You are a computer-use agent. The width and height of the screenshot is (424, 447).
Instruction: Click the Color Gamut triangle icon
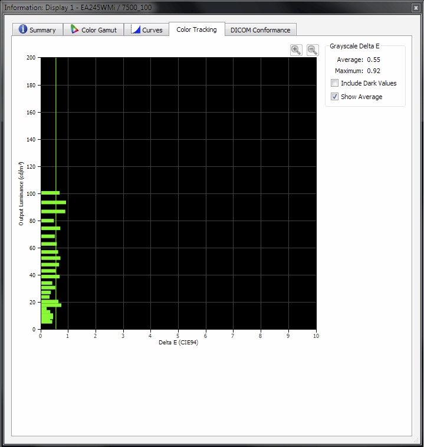coord(74,29)
